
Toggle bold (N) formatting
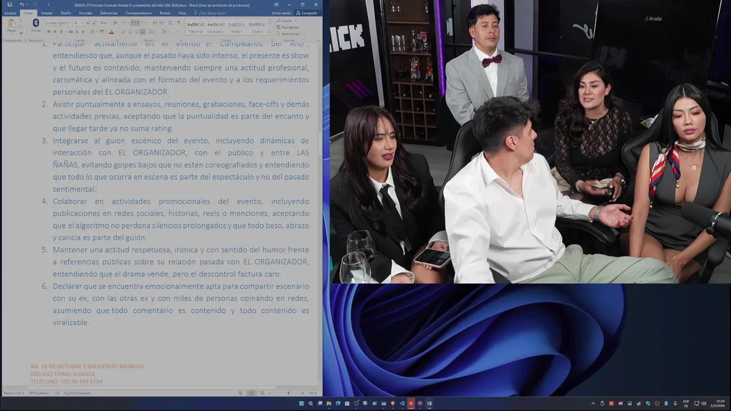click(x=49, y=31)
